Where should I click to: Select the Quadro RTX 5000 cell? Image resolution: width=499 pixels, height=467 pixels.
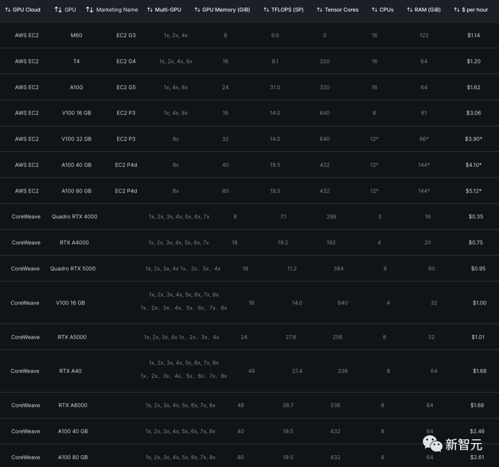[x=73, y=268]
